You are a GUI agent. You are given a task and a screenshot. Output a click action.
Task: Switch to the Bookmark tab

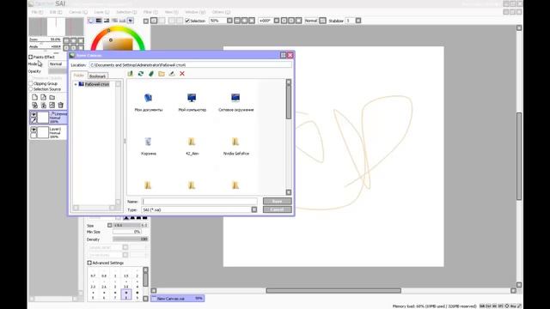pyautogui.click(x=97, y=76)
